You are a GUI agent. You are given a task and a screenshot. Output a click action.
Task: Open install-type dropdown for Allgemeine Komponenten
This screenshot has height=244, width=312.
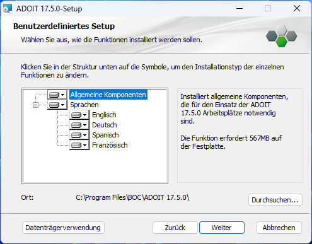coord(57,95)
